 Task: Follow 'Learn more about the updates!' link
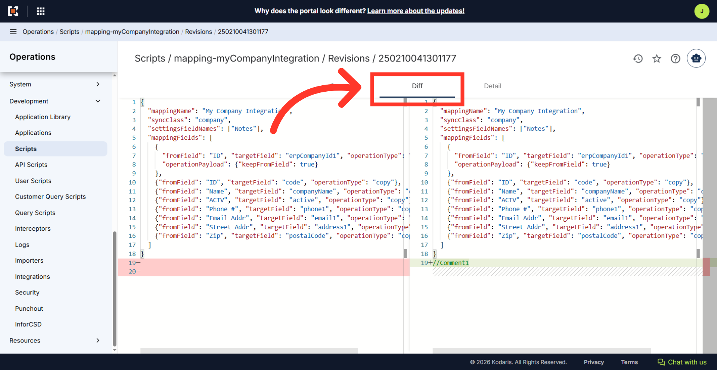(416, 11)
